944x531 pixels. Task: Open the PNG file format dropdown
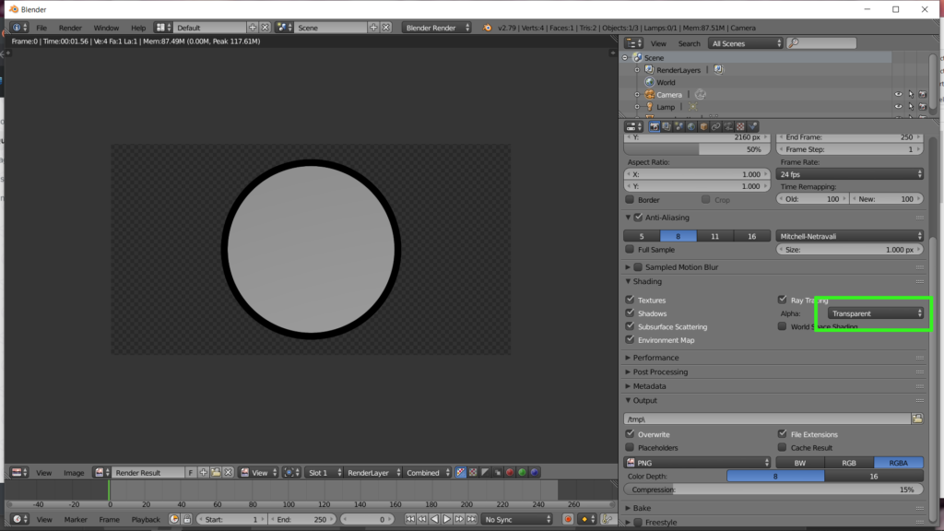point(697,462)
